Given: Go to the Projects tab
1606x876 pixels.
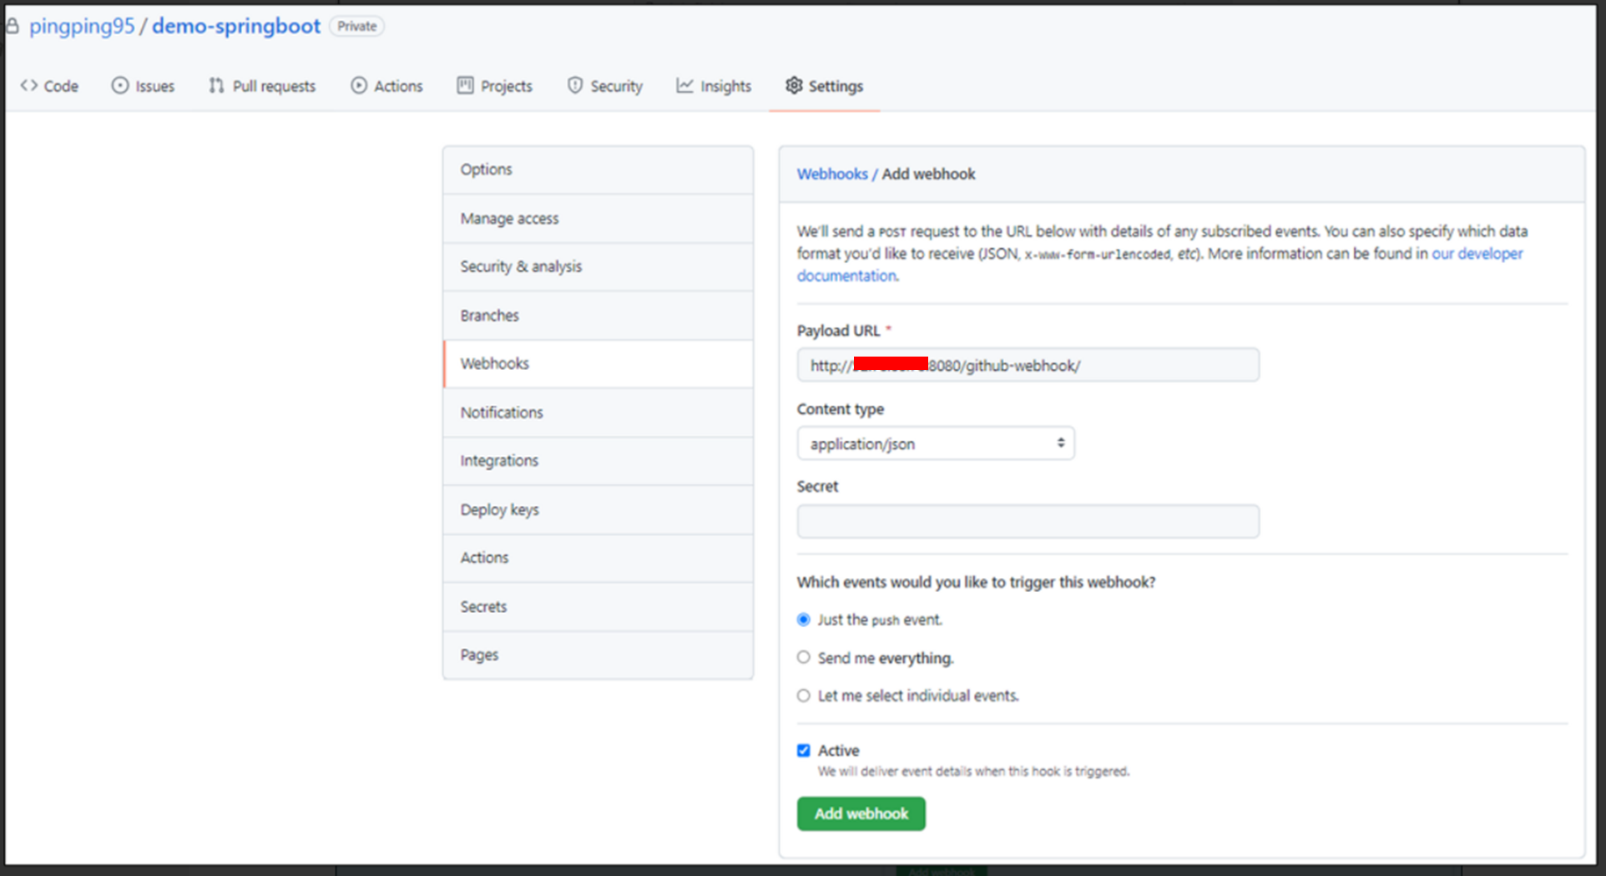Looking at the screenshot, I should click(x=495, y=86).
